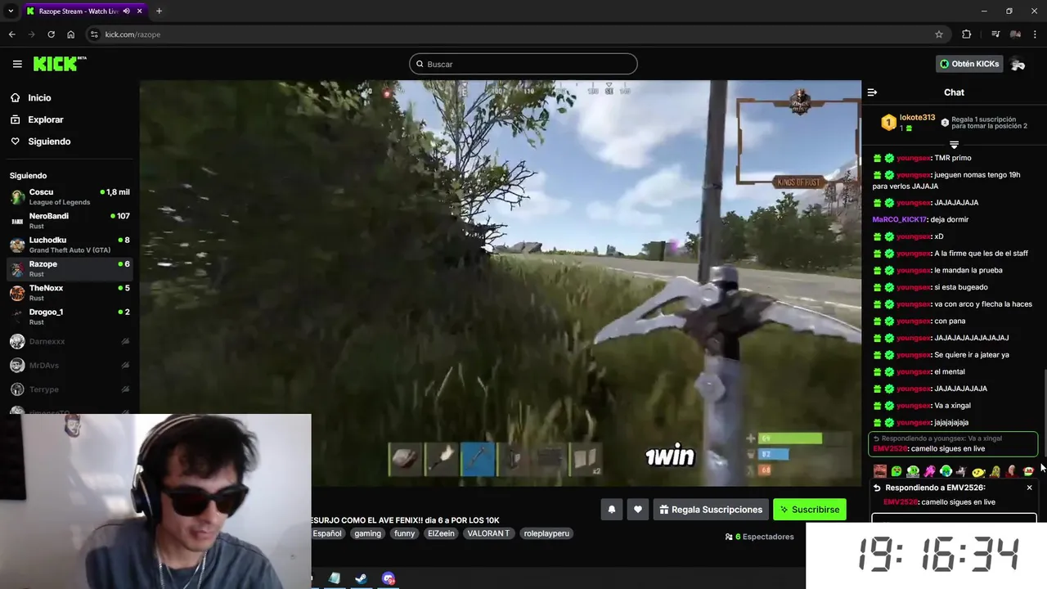Toggle stream notifications bell
This screenshot has width=1047, height=589.
point(611,510)
